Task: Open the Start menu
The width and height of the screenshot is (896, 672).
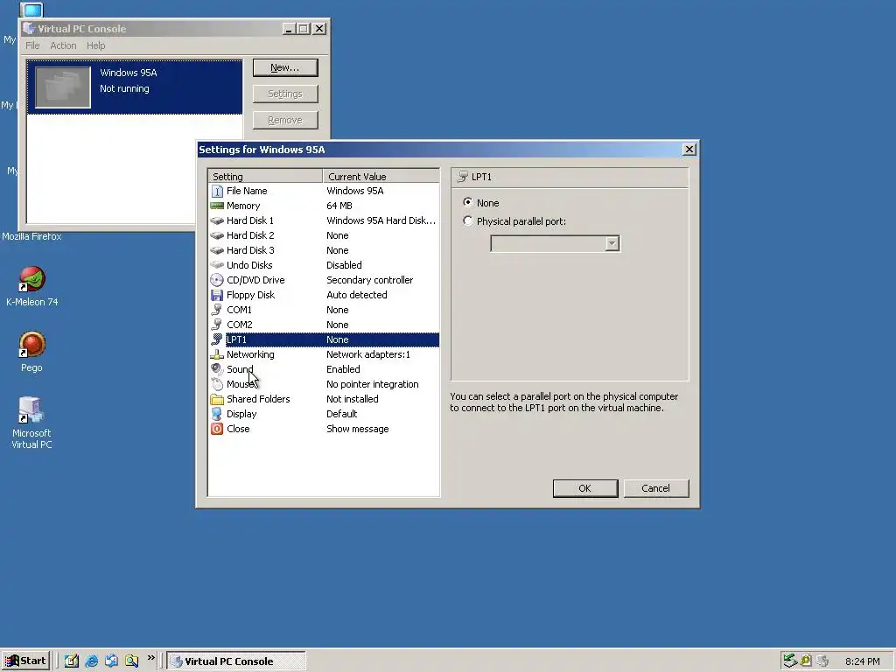Action: [x=25, y=661]
